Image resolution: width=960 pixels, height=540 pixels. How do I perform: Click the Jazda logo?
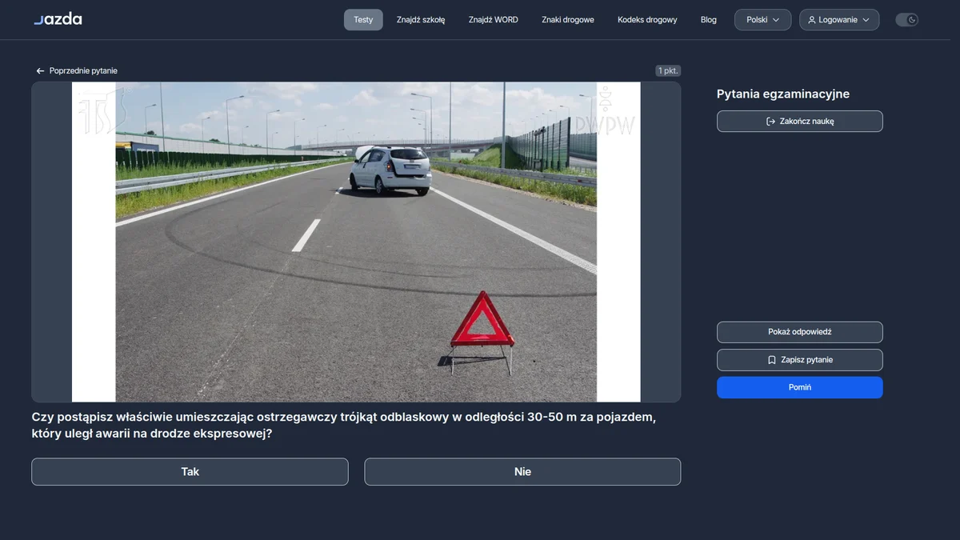[x=58, y=19]
